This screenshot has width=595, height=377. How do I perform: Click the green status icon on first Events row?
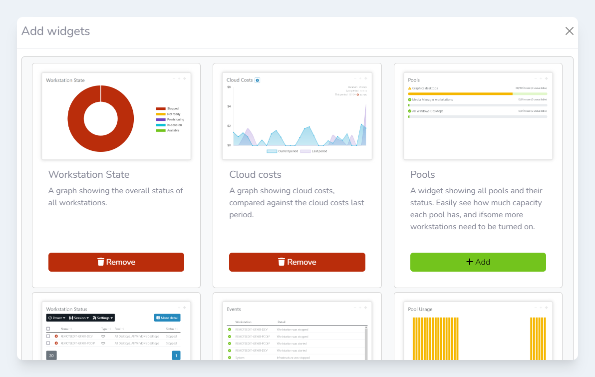[x=230, y=330]
